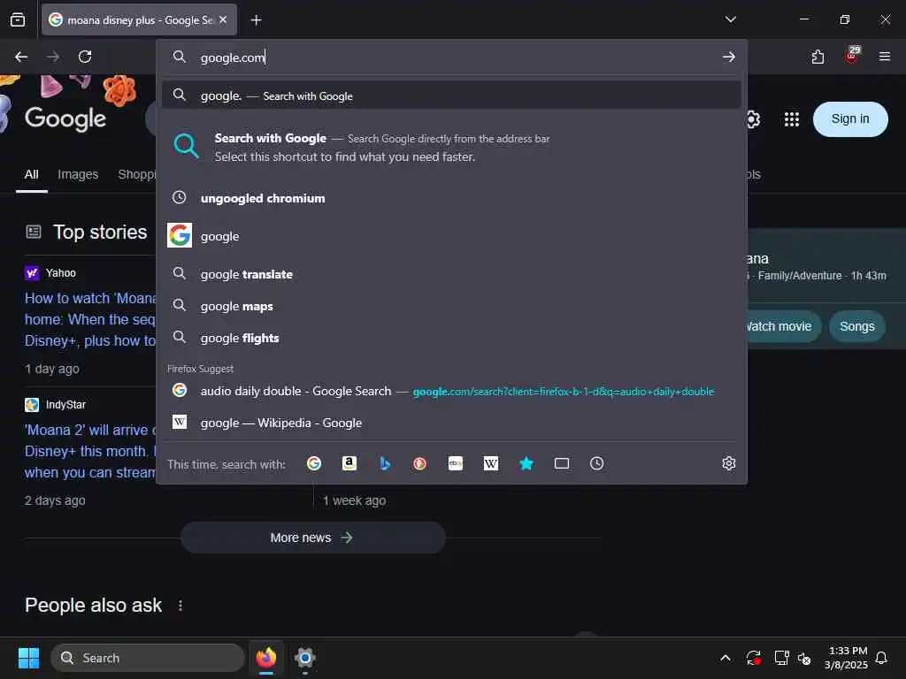Image resolution: width=906 pixels, height=679 pixels.
Task: Open 'audio daily double - Google Search' suggestion
Action: (451, 391)
